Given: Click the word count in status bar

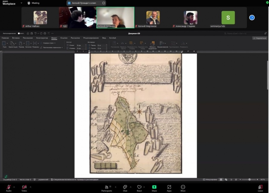Looking at the screenshot, I should point(25,180).
